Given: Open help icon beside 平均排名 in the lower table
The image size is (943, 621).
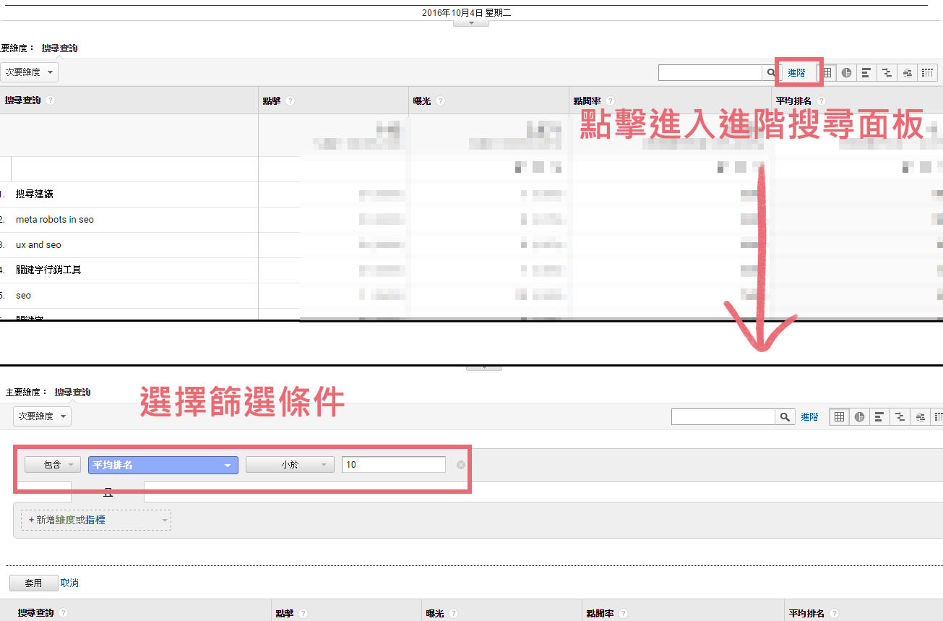Looking at the screenshot, I should tap(834, 613).
